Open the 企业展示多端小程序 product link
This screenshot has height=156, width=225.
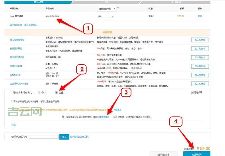click(19, 84)
